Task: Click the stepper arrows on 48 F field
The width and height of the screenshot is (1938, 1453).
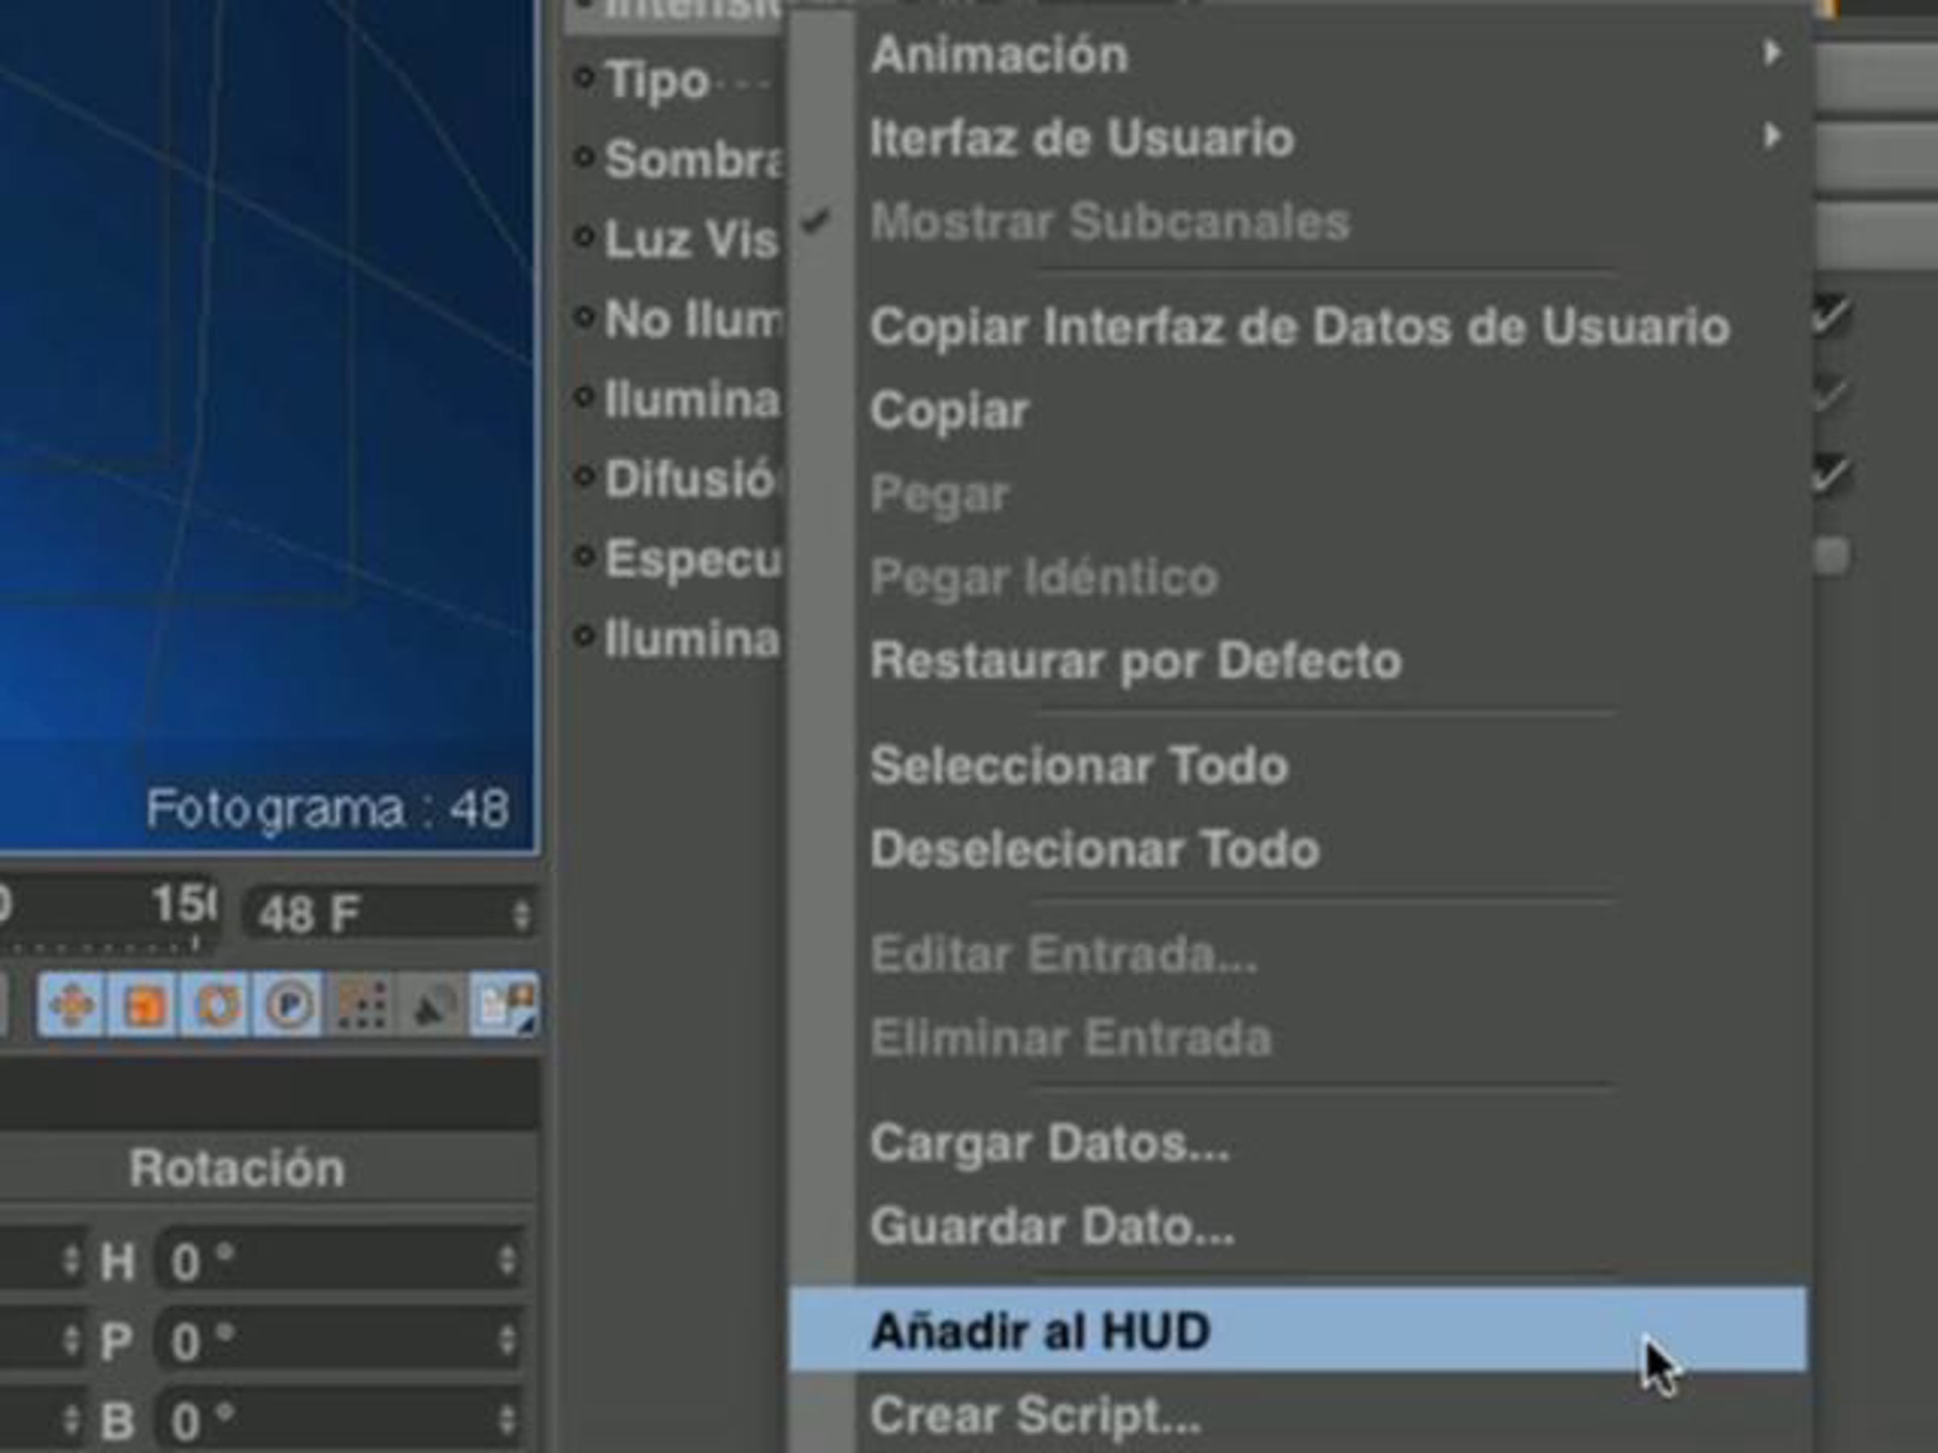Action: pyautogui.click(x=522, y=915)
